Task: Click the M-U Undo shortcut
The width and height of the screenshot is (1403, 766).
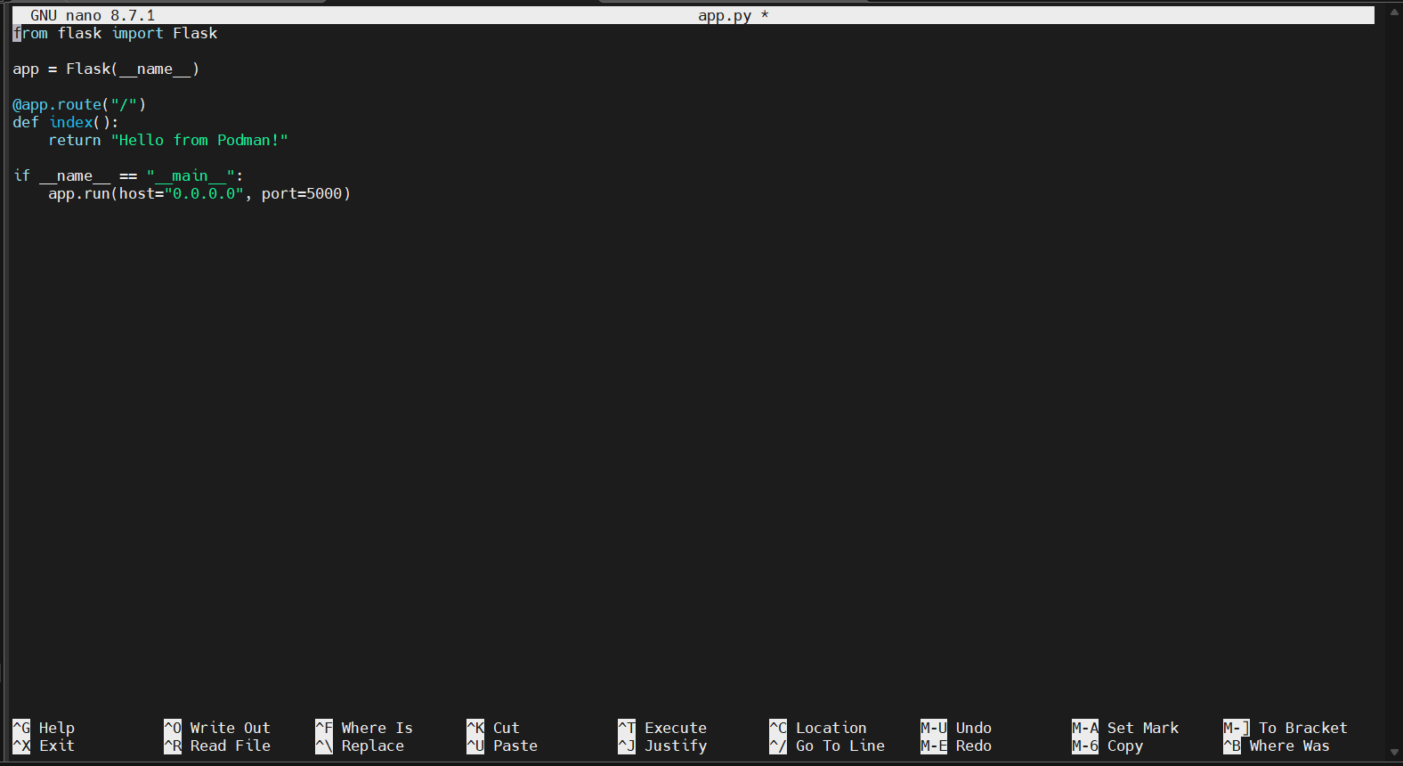Action: [x=956, y=728]
